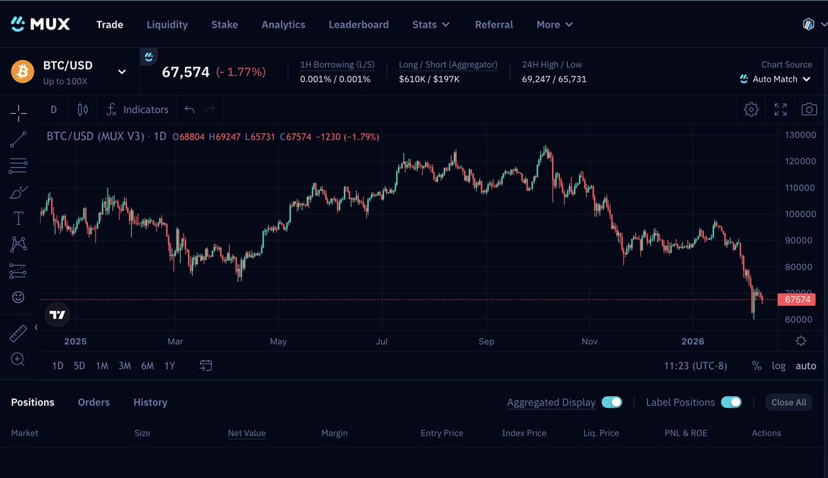Open chart settings gear
This screenshot has width=828, height=478.
point(751,109)
